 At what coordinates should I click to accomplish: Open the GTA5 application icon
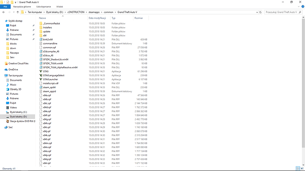(x=41, y=71)
